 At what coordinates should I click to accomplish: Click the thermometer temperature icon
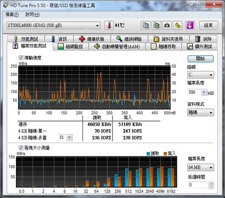tap(109, 26)
